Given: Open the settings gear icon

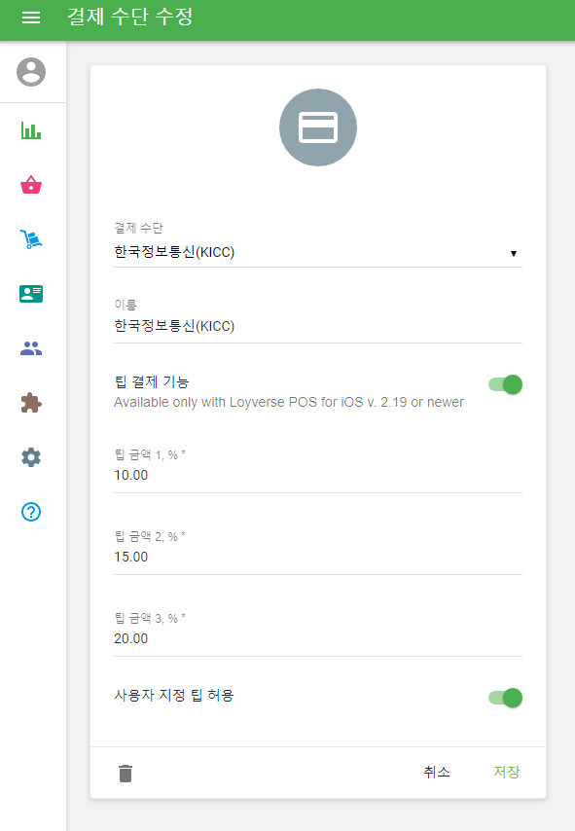Looking at the screenshot, I should (31, 457).
